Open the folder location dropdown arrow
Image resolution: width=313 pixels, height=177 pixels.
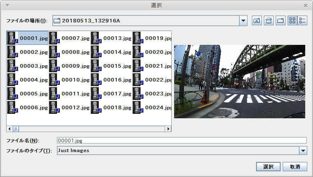pos(243,20)
